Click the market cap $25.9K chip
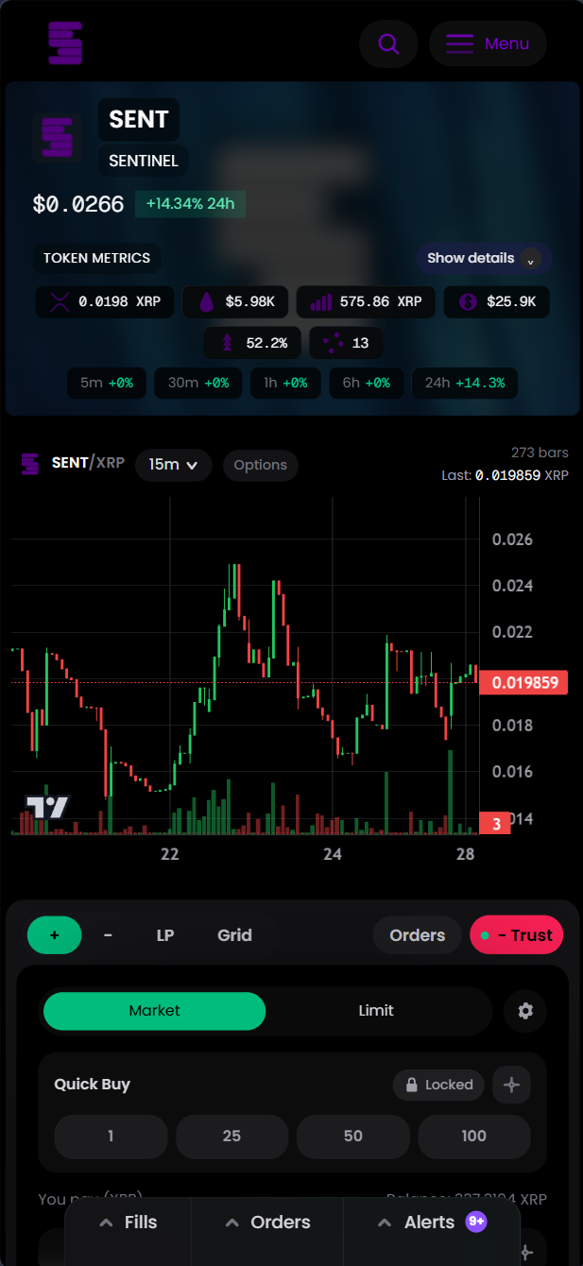The height and width of the screenshot is (1266, 583). pyautogui.click(x=496, y=302)
